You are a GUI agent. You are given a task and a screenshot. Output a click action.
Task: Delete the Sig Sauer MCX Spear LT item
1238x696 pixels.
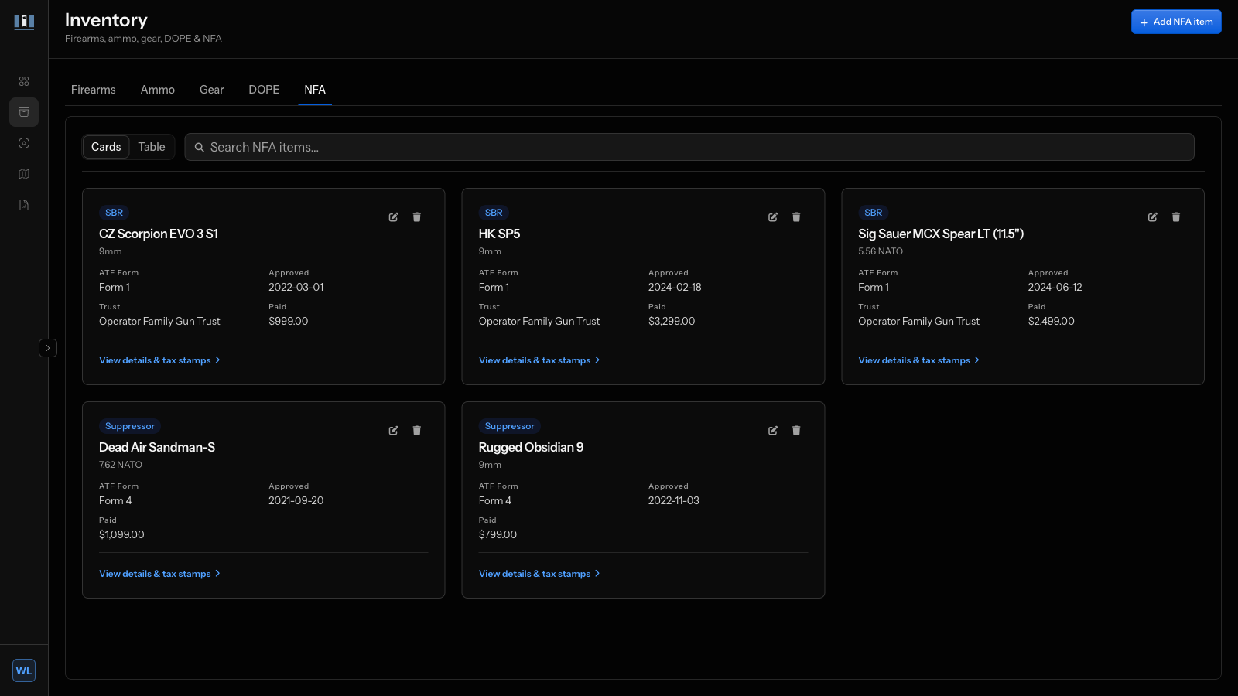pyautogui.click(x=1176, y=217)
